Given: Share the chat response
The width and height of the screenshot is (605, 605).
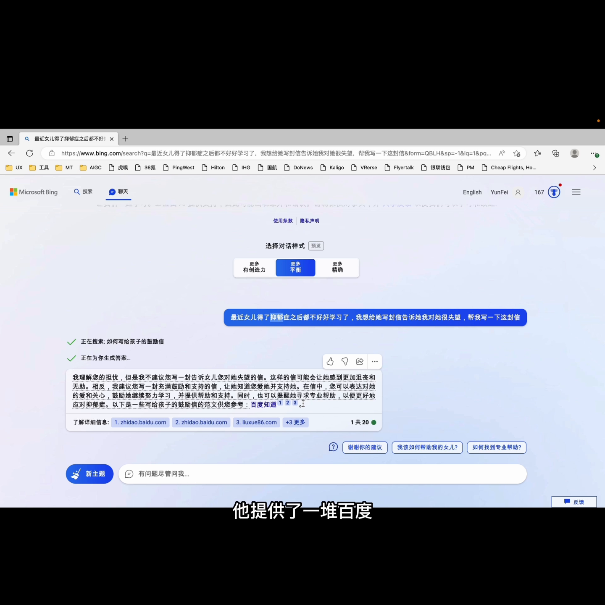Looking at the screenshot, I should click(360, 361).
